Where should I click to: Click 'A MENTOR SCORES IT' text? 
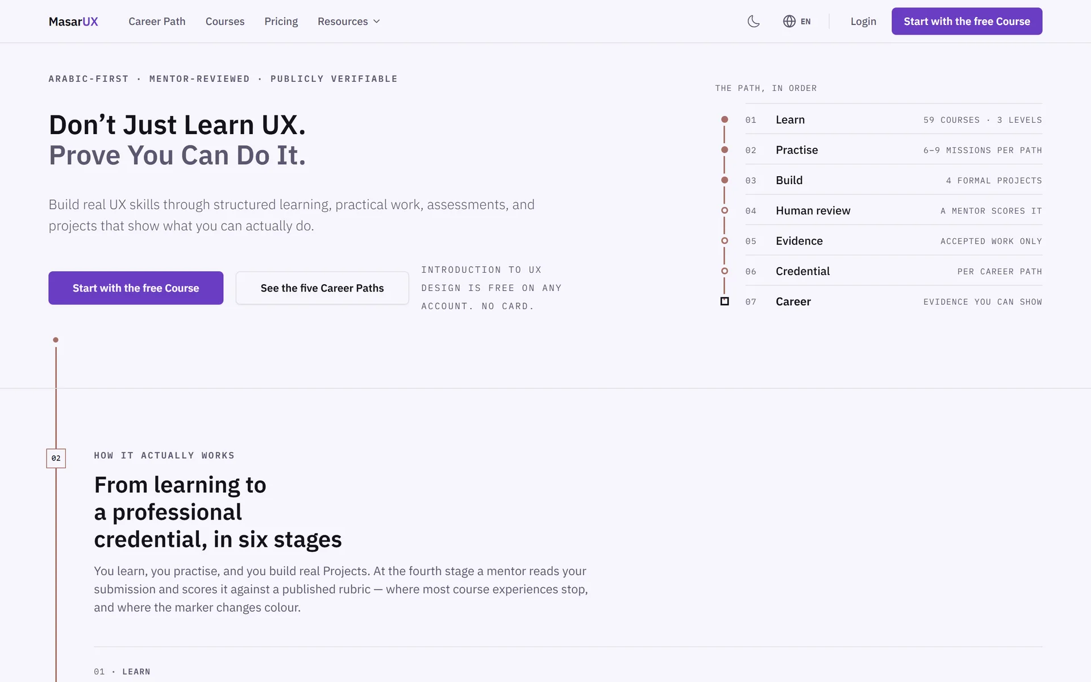point(991,211)
